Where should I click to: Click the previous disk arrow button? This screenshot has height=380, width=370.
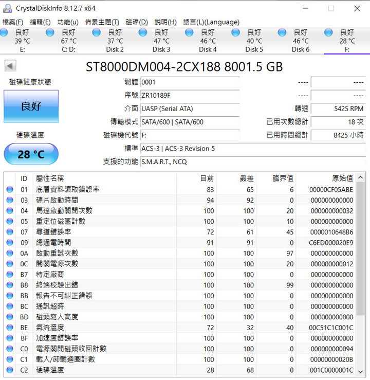coord(10,66)
